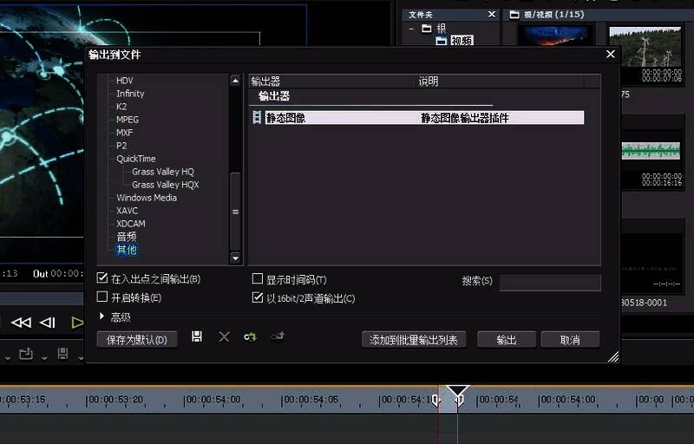Open dropdown arrow beside open project icon
The width and height of the screenshot is (694, 444).
pyautogui.click(x=44, y=358)
